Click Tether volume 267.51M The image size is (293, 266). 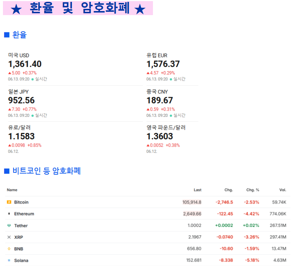[x=278, y=225]
